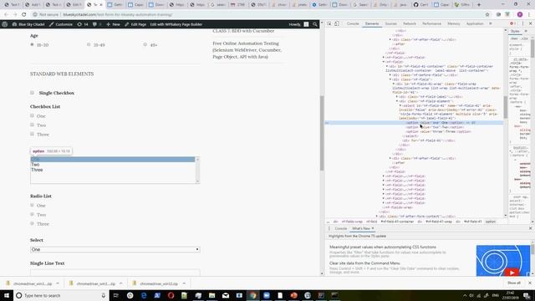
Task: Collapse the select nf-field-41 node
Action: (400, 105)
